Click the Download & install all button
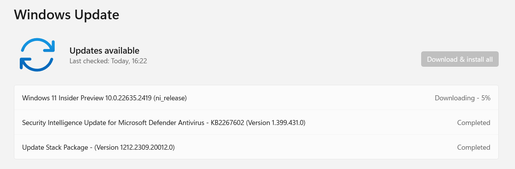The width and height of the screenshot is (515, 169). point(460,59)
